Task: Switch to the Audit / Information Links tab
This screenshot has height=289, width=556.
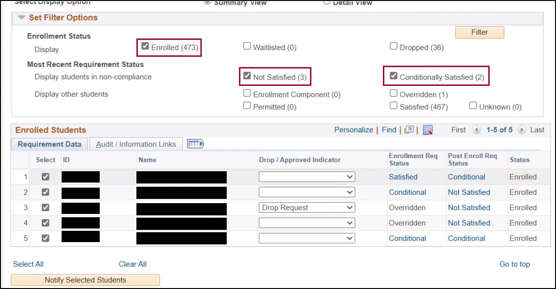Action: tap(136, 144)
